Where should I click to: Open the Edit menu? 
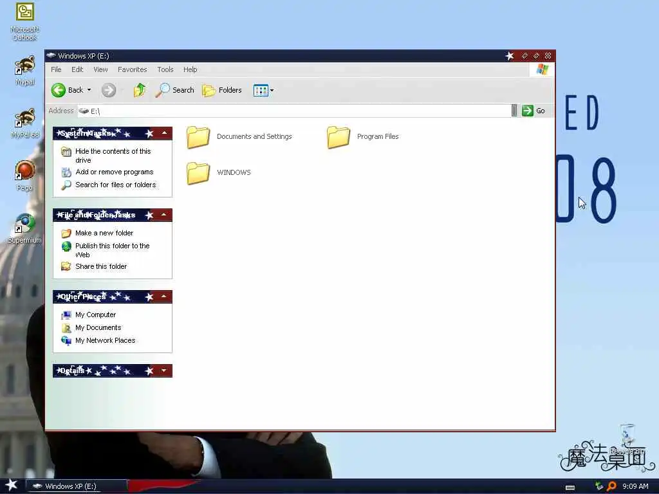click(x=77, y=69)
